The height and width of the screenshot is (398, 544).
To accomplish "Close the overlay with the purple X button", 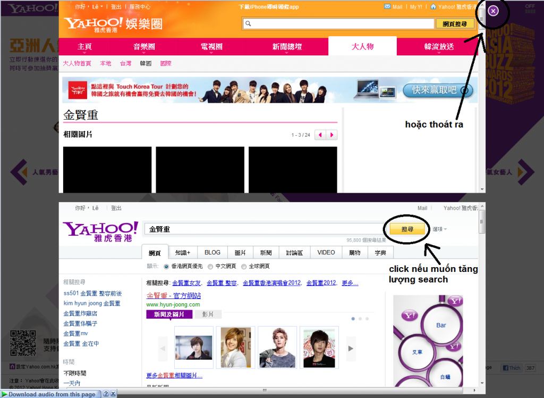I will (x=493, y=11).
